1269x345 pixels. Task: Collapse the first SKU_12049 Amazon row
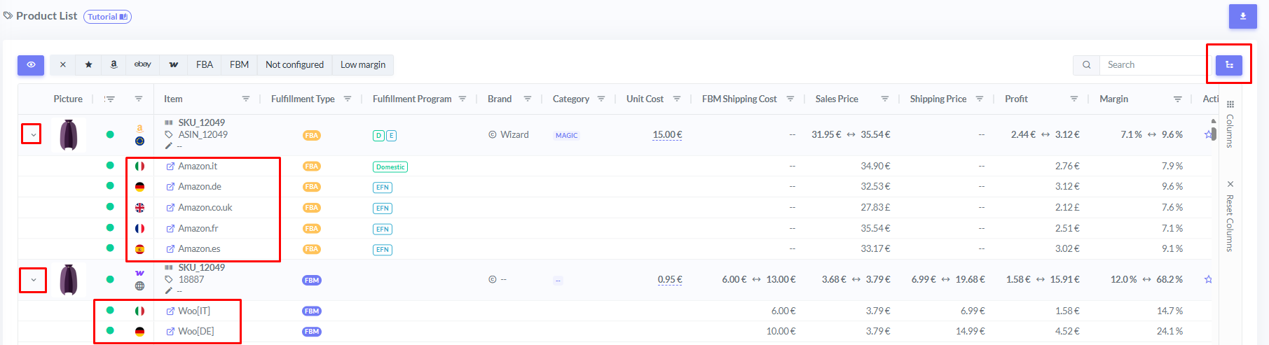[33, 134]
